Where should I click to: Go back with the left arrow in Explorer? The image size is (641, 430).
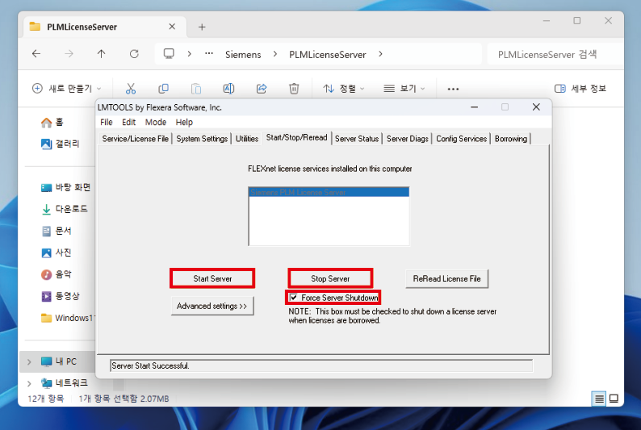point(36,54)
